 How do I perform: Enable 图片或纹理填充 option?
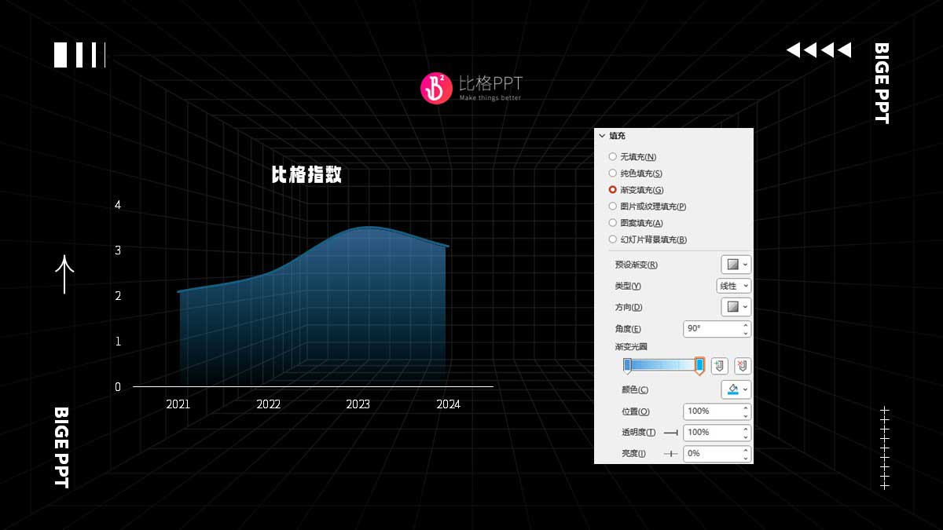click(612, 206)
